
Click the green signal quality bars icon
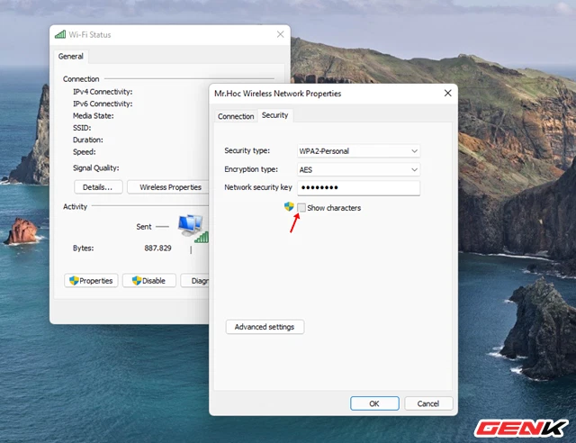(x=202, y=237)
